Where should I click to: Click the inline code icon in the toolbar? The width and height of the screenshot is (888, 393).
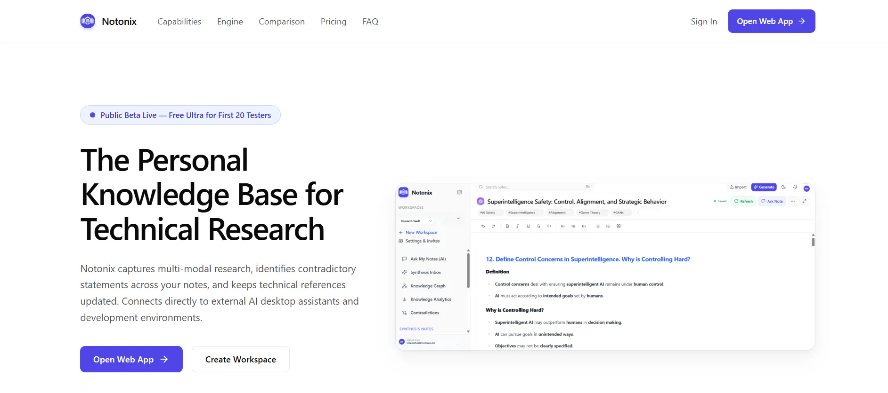549,226
